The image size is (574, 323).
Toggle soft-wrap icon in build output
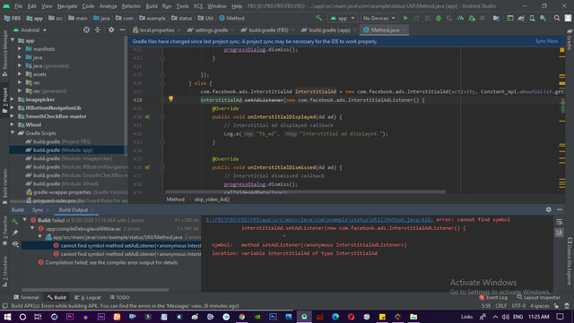(559, 222)
